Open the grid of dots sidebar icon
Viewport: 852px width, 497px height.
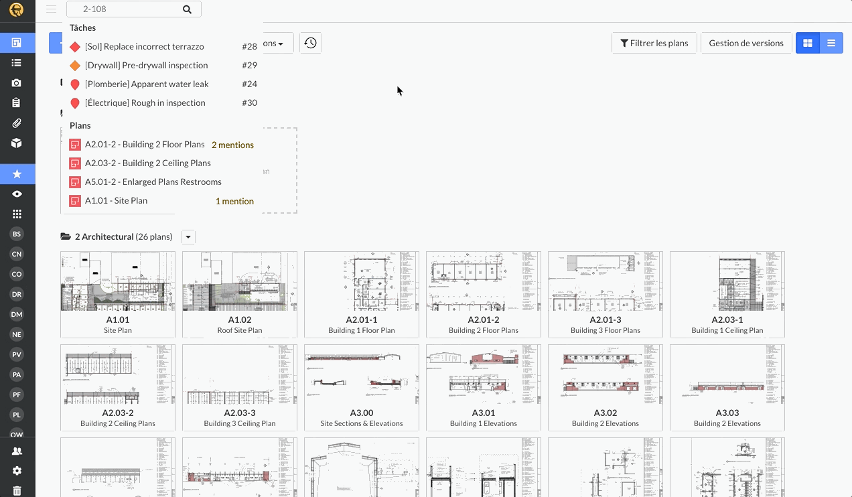[x=17, y=214]
